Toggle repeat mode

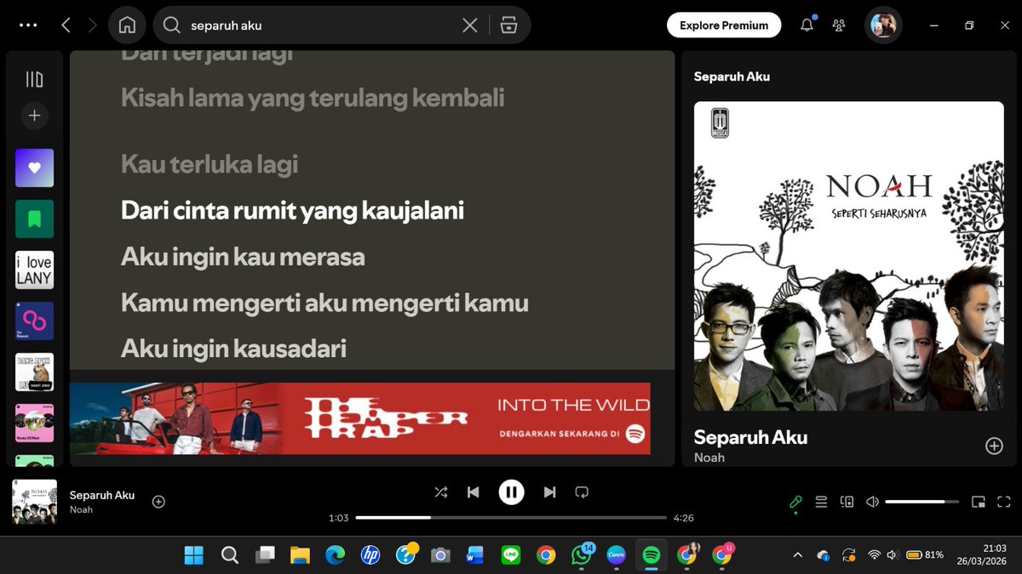click(x=582, y=492)
